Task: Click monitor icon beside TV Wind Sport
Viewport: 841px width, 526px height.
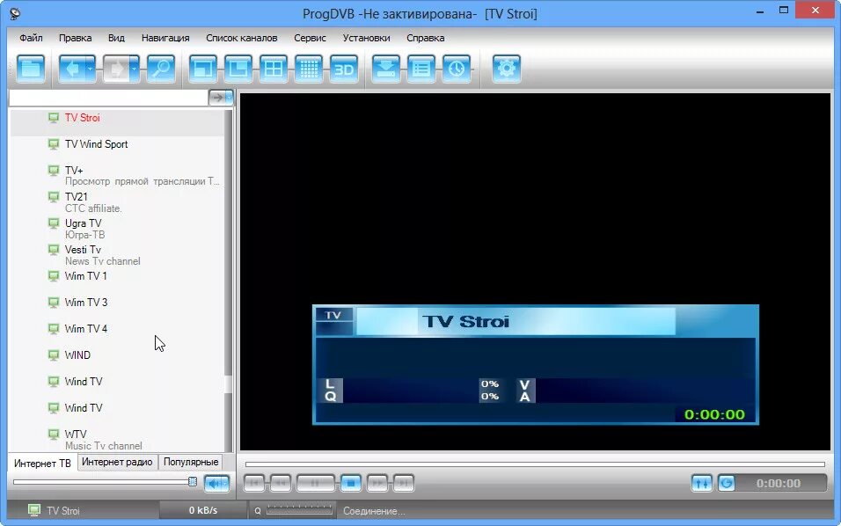Action: pos(53,143)
